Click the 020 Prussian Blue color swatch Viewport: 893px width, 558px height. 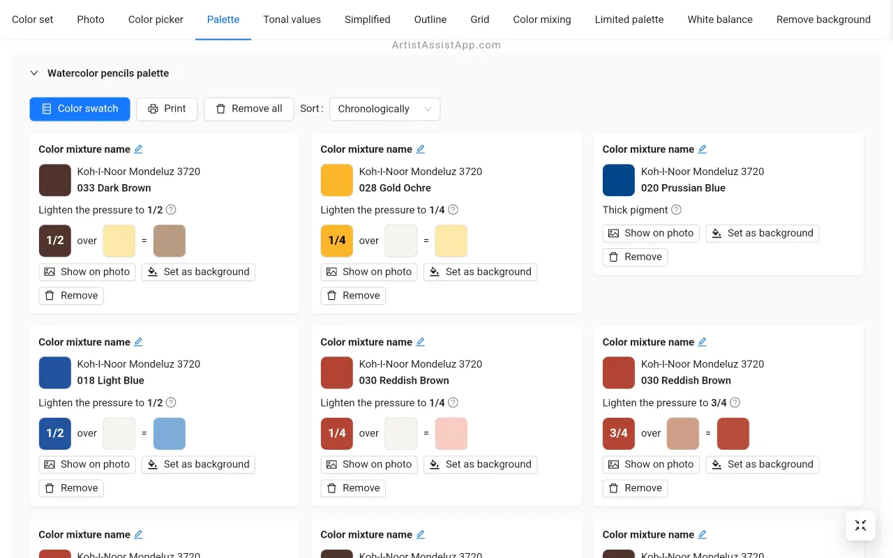click(619, 180)
